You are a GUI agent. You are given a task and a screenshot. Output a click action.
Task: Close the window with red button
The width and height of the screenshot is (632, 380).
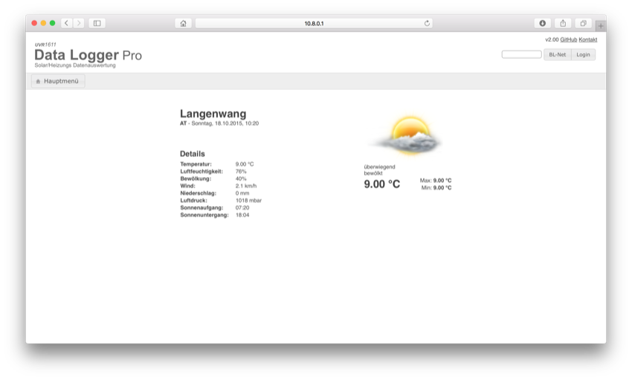point(34,23)
